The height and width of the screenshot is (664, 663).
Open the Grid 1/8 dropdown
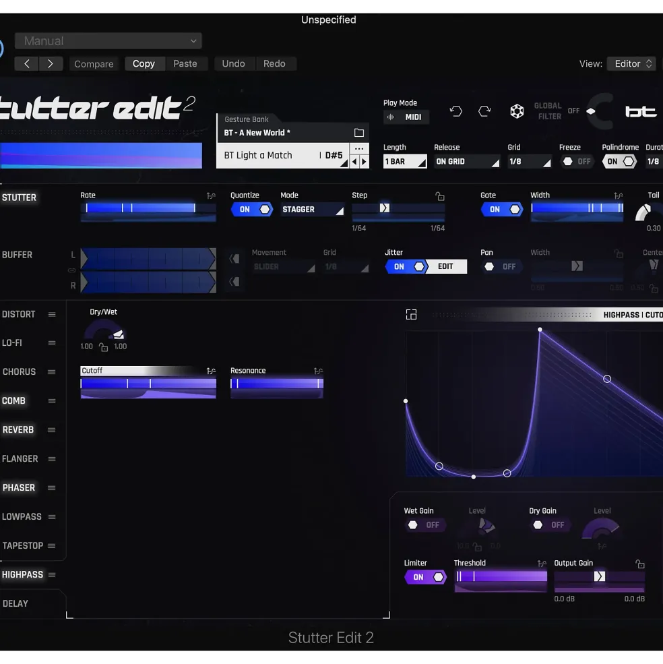pyautogui.click(x=529, y=161)
